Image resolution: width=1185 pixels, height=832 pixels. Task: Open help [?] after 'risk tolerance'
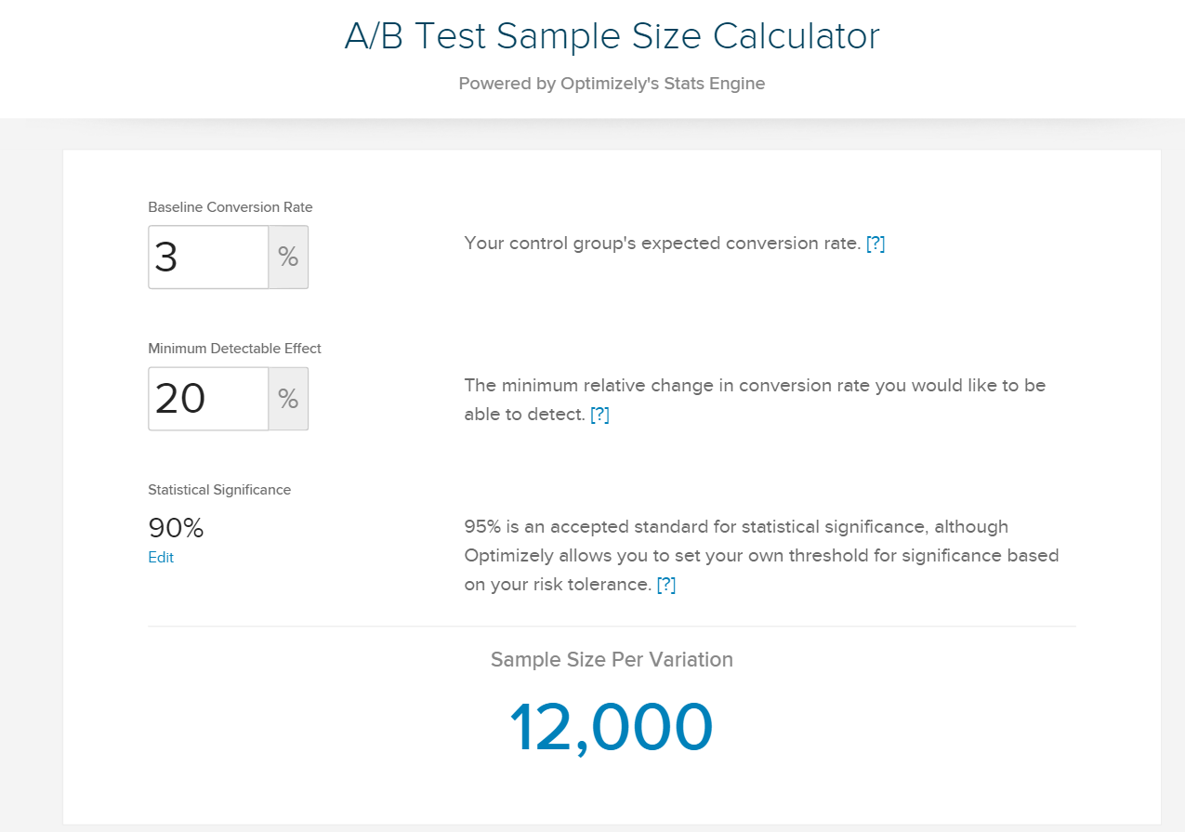coord(666,585)
